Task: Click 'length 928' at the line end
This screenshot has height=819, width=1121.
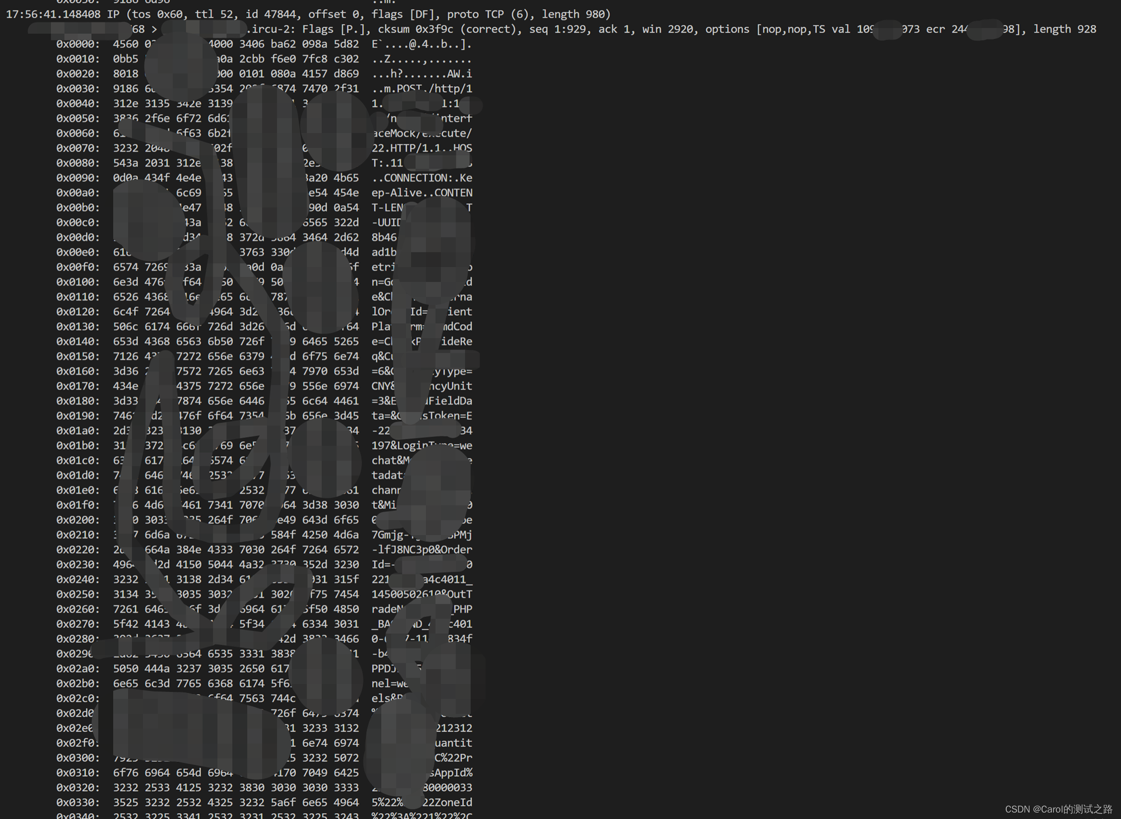Action: click(x=1064, y=29)
